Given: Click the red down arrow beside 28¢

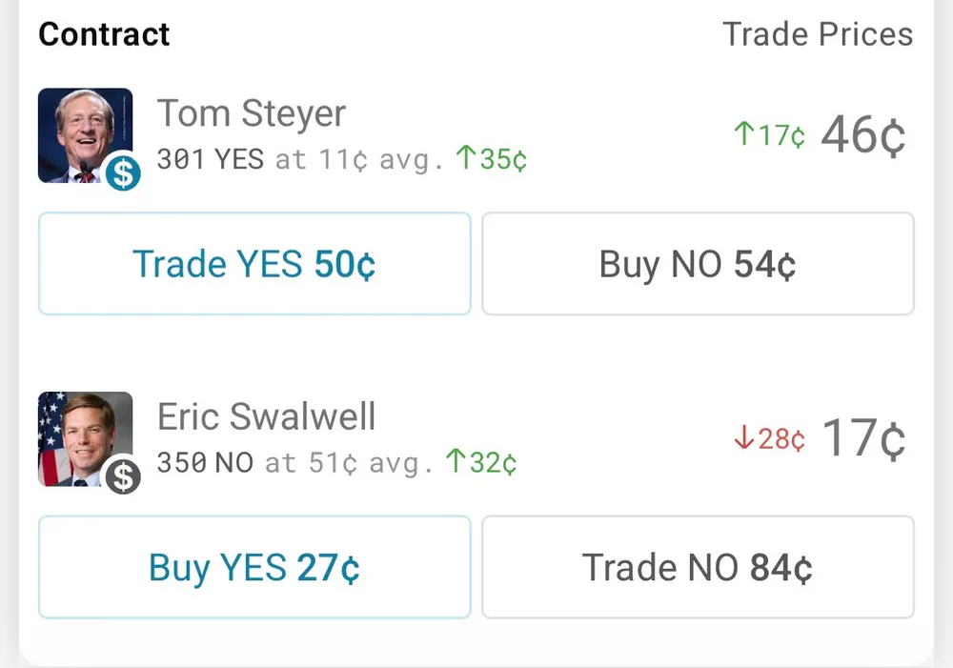Looking at the screenshot, I should (744, 439).
